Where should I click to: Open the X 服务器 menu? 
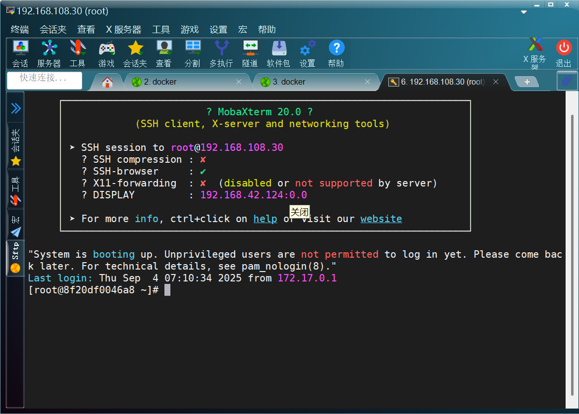click(123, 30)
